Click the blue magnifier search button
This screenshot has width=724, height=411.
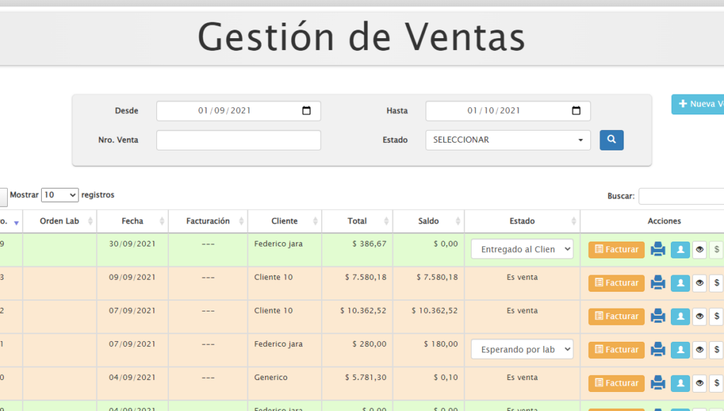tap(611, 140)
